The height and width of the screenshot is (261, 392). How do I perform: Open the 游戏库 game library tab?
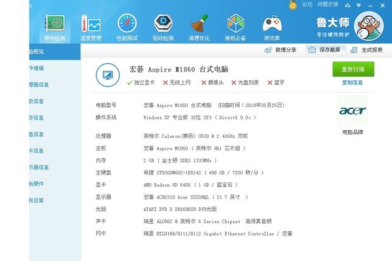[272, 28]
